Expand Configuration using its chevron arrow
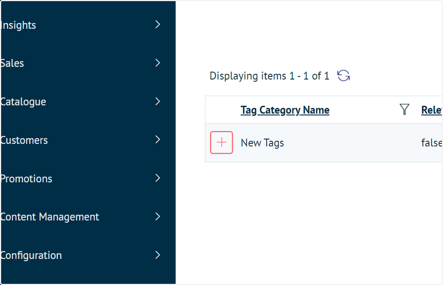 (x=158, y=255)
